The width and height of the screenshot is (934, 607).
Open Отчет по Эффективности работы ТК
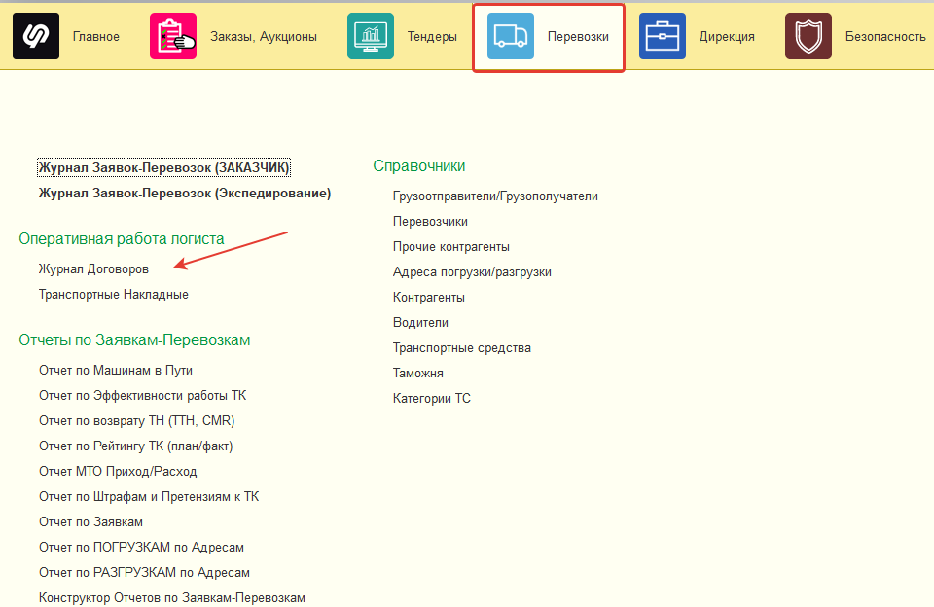click(142, 396)
